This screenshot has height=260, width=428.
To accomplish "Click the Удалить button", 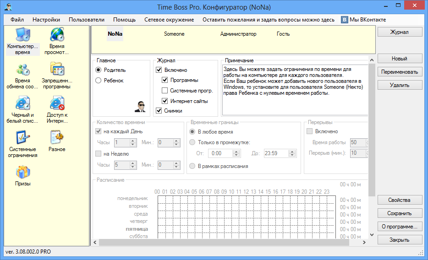I will click(400, 85).
